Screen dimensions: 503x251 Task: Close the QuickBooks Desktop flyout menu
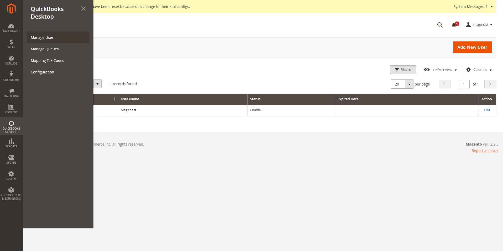point(83,9)
